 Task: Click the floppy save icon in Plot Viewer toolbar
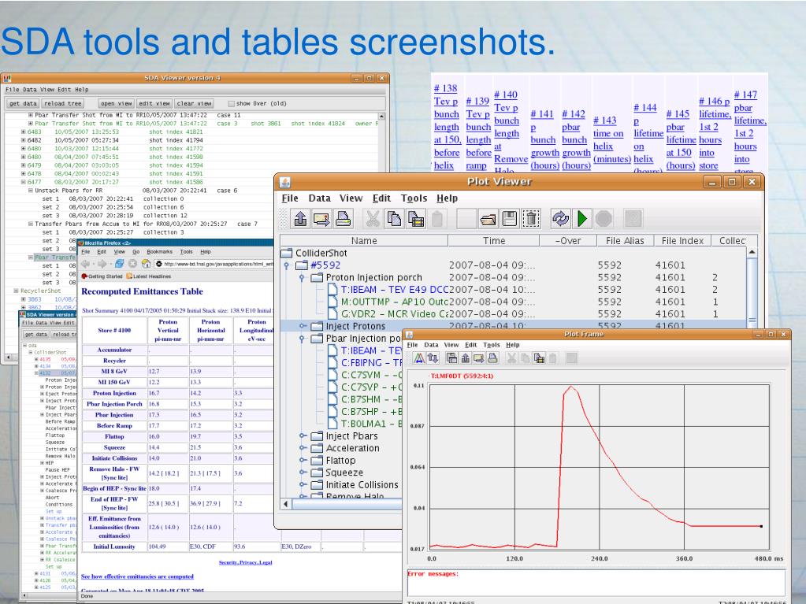point(510,219)
